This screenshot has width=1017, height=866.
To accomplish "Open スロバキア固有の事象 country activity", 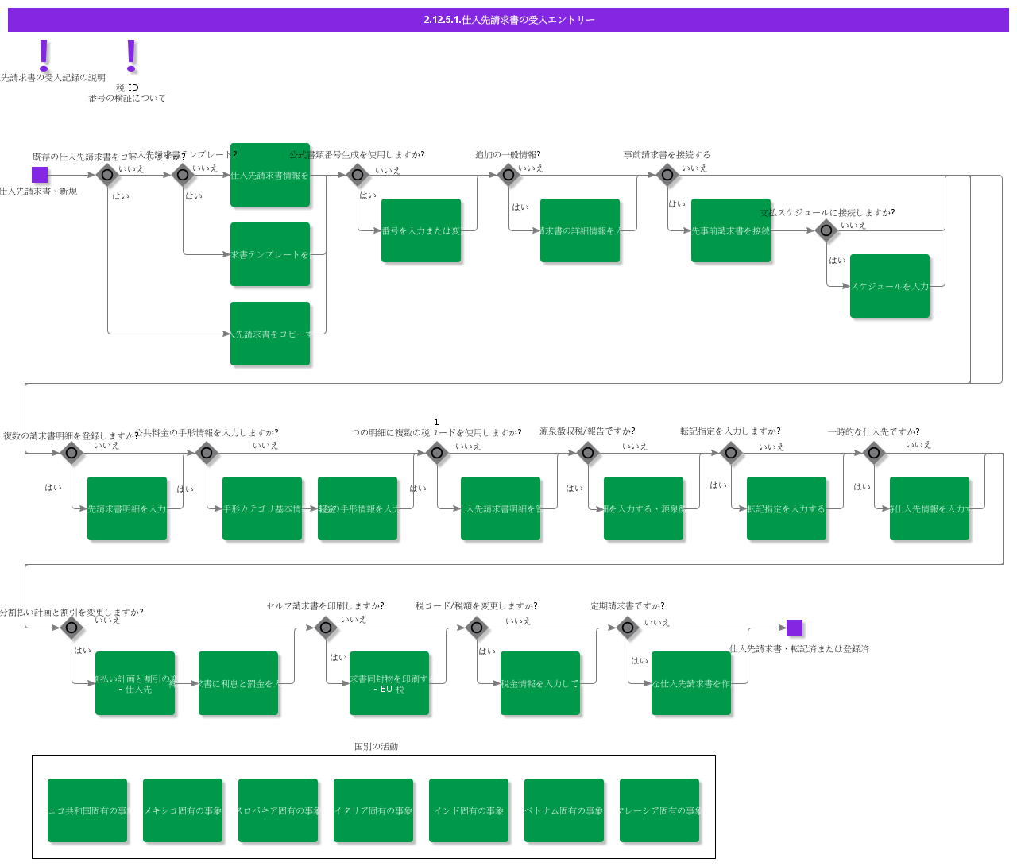I will [278, 810].
